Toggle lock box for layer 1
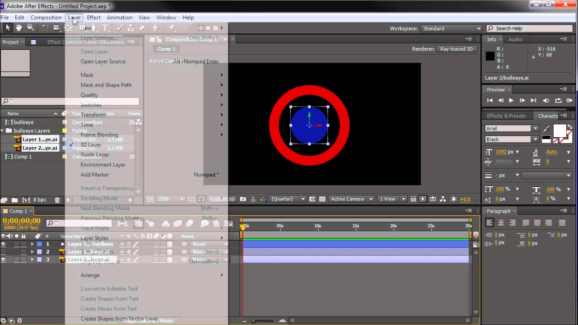Viewport: 578px width, 325px height. point(23,244)
